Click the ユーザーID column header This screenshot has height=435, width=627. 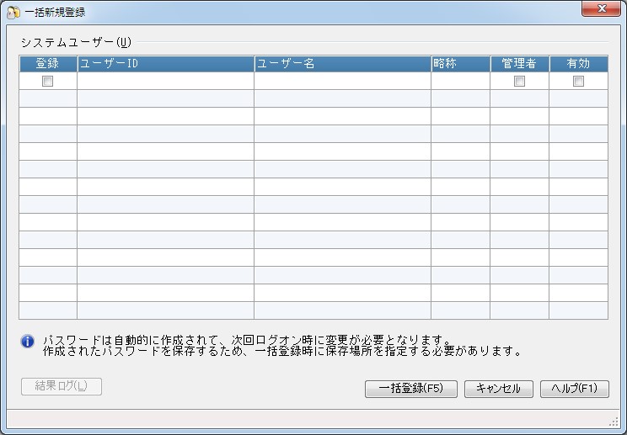[165, 63]
